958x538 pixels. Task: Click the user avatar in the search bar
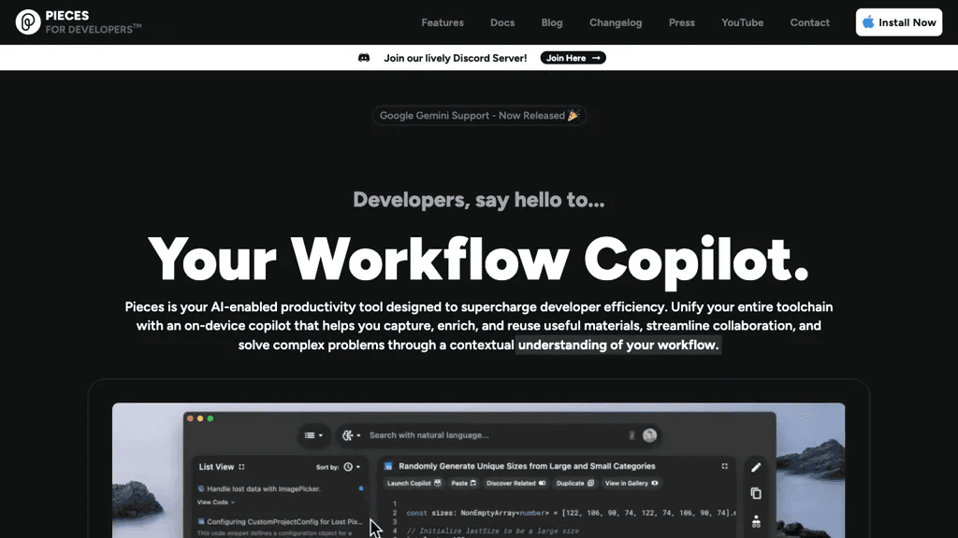click(x=649, y=435)
